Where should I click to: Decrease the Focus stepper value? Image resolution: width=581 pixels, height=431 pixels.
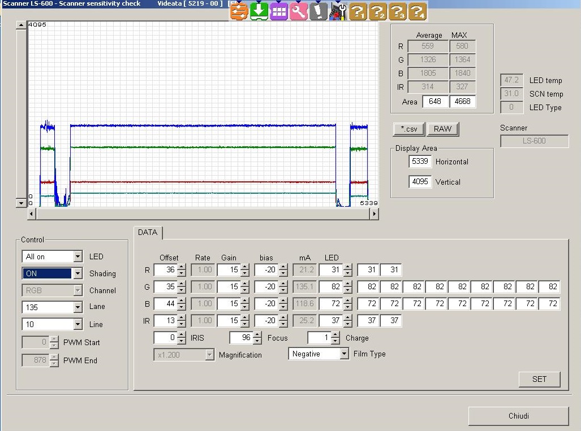pyautogui.click(x=257, y=341)
